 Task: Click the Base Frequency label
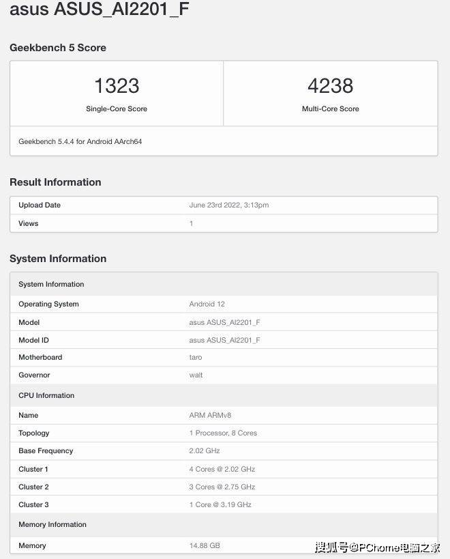pos(46,451)
